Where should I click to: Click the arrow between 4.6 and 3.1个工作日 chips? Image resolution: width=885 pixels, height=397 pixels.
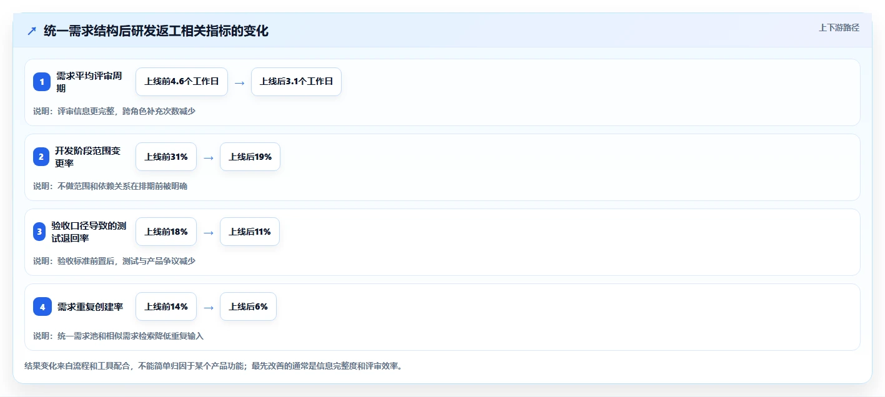click(x=239, y=82)
